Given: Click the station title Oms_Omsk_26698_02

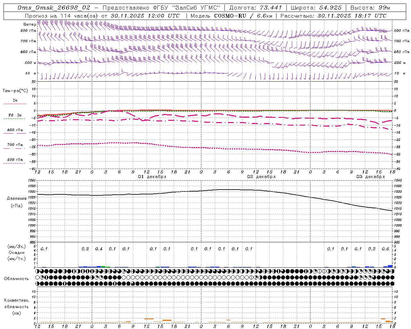Looking at the screenshot, I should click(54, 8).
